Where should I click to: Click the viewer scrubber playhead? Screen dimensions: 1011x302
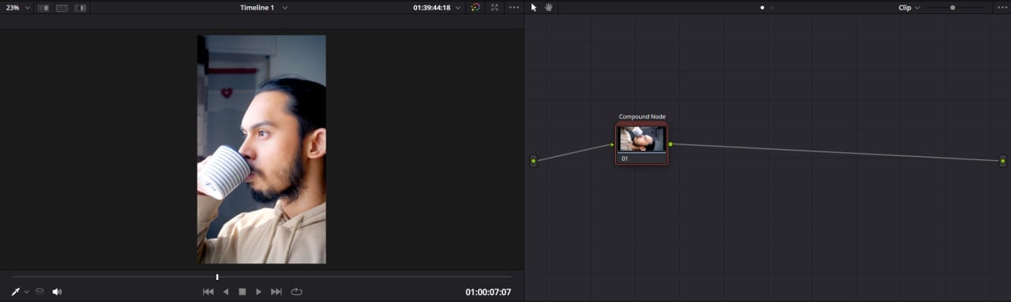[217, 277]
